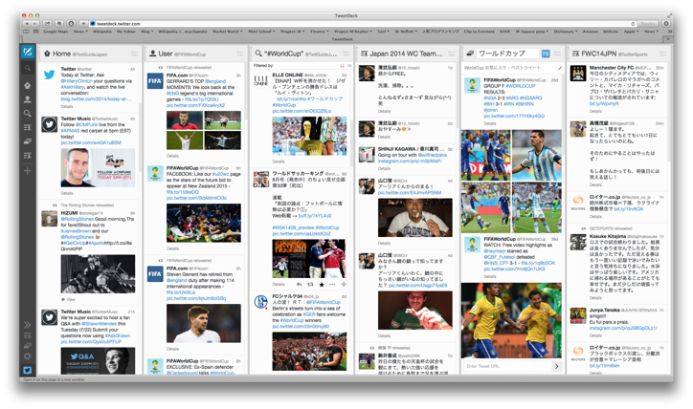Open the Wikipedia bookmark
693x409 pixels.
(102, 32)
